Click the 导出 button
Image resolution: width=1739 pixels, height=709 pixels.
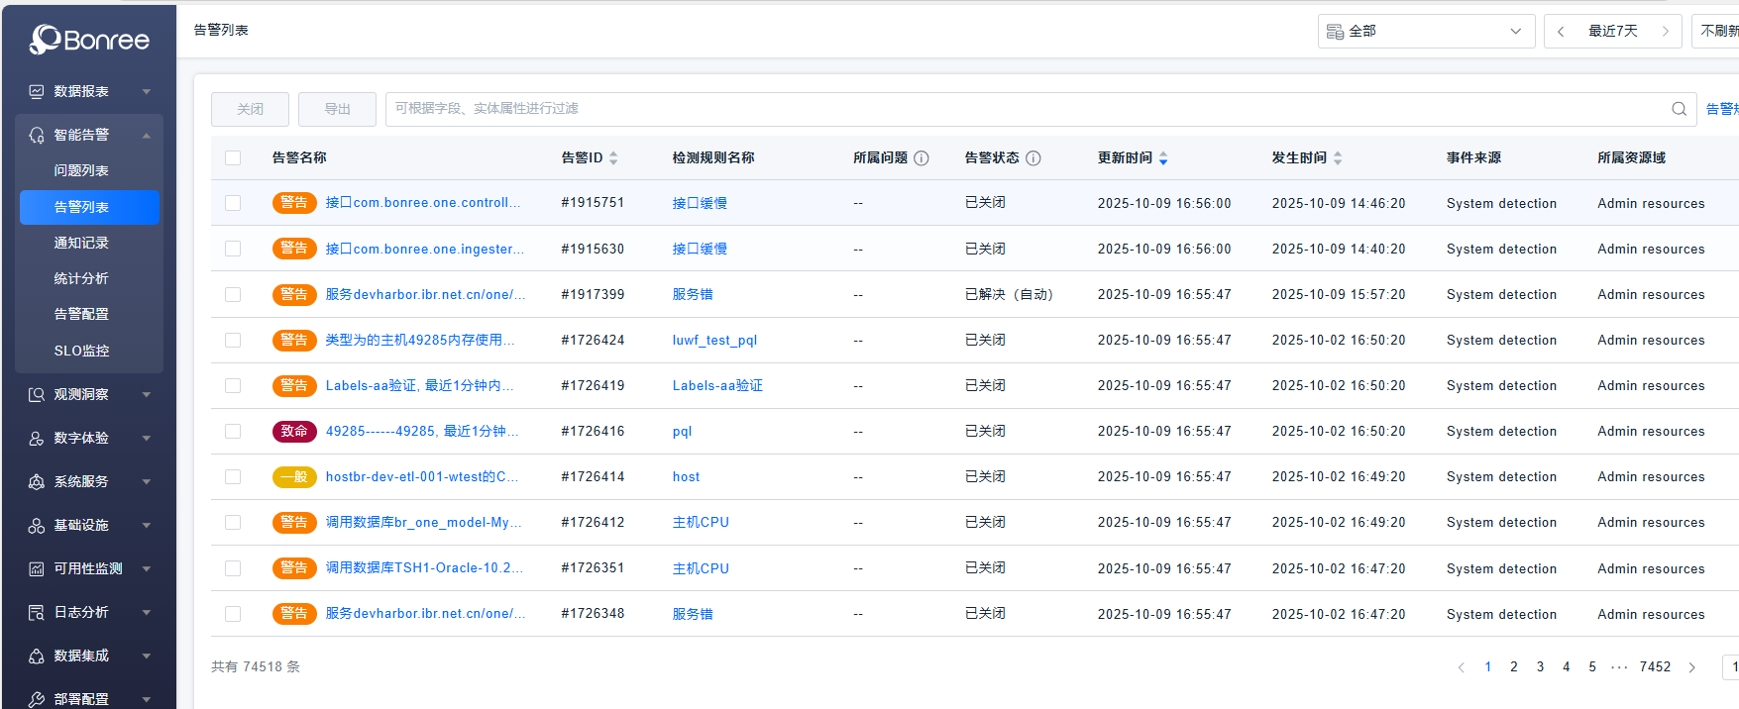pyautogui.click(x=337, y=109)
